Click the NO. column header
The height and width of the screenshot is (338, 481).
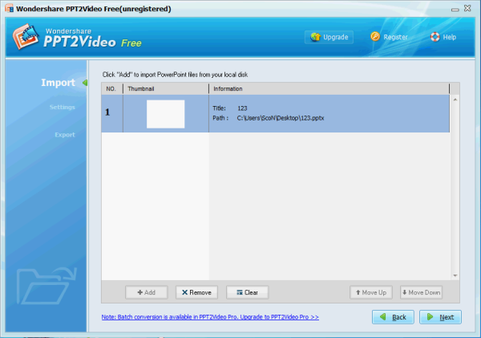coord(112,88)
